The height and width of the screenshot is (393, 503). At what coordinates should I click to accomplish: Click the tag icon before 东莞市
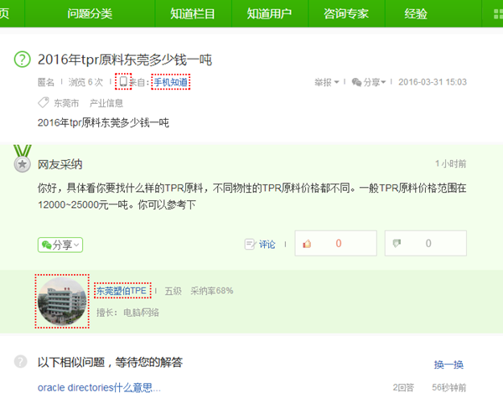pyautogui.click(x=44, y=102)
